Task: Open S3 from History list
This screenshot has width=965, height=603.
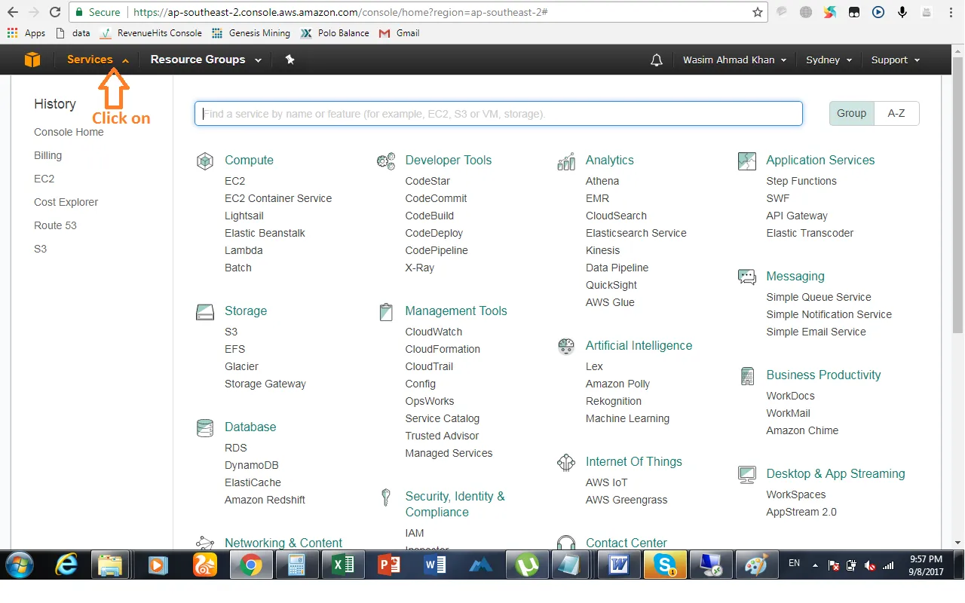Action: (40, 249)
